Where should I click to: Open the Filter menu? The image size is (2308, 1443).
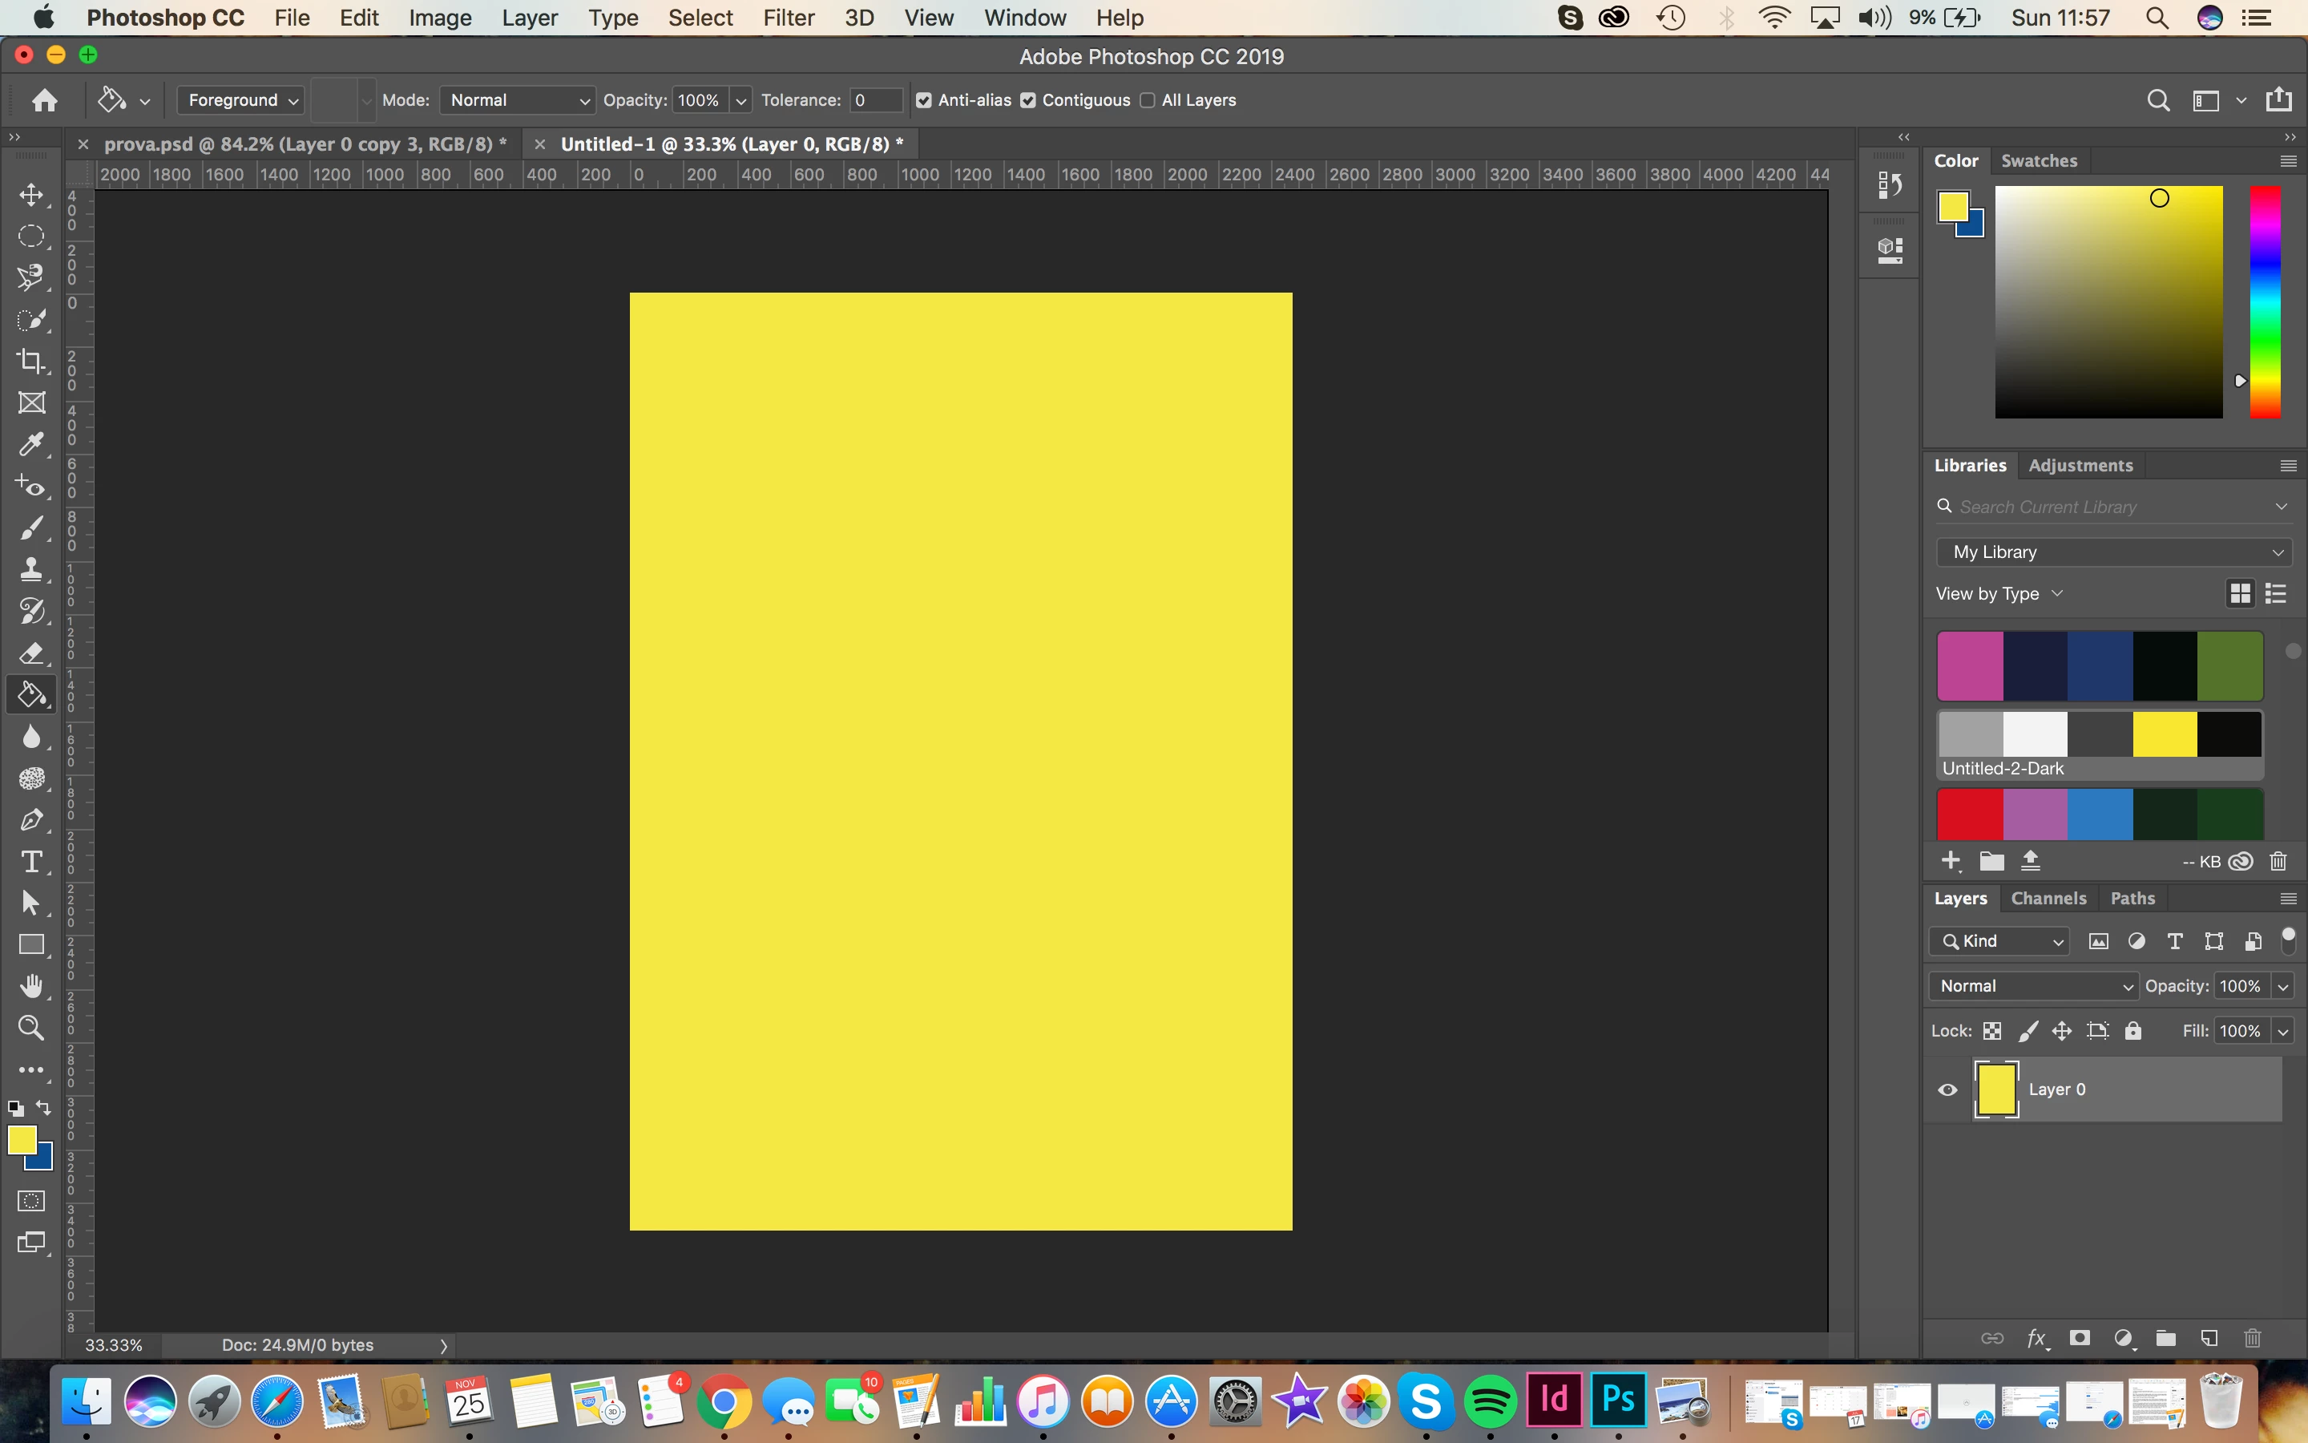coord(788,17)
